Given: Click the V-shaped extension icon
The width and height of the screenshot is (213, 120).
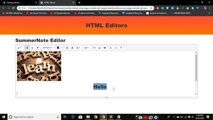Looking at the screenshot, I should tap(197, 8).
